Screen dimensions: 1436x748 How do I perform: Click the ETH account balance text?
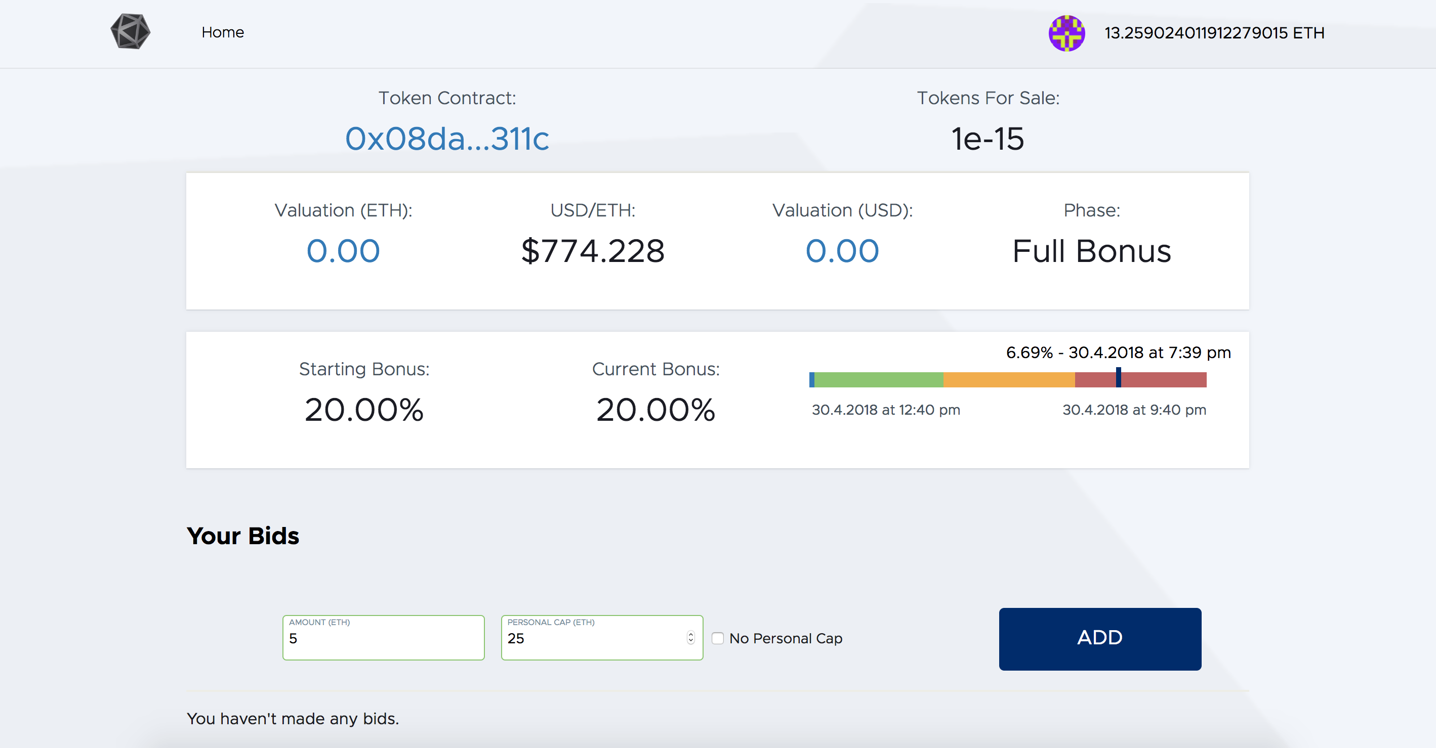(1214, 33)
